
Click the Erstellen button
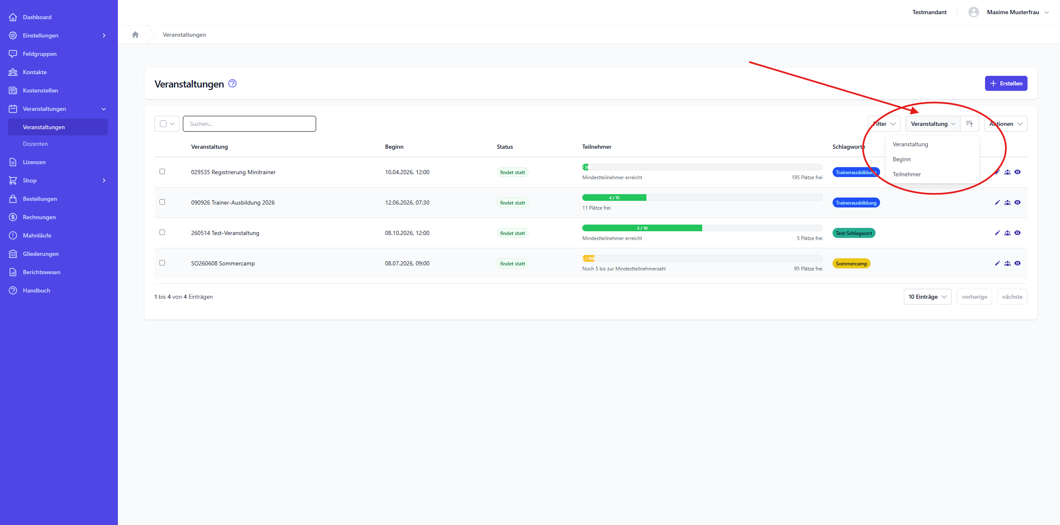1005,83
